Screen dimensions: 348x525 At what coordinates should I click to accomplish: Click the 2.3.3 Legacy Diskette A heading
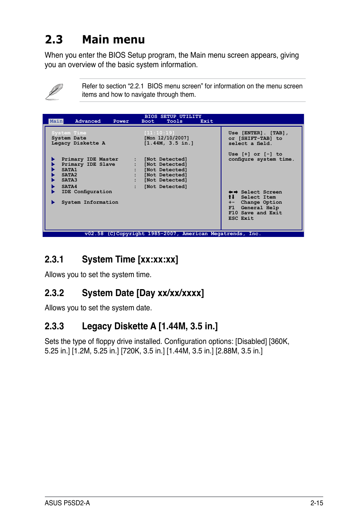click(x=131, y=326)
